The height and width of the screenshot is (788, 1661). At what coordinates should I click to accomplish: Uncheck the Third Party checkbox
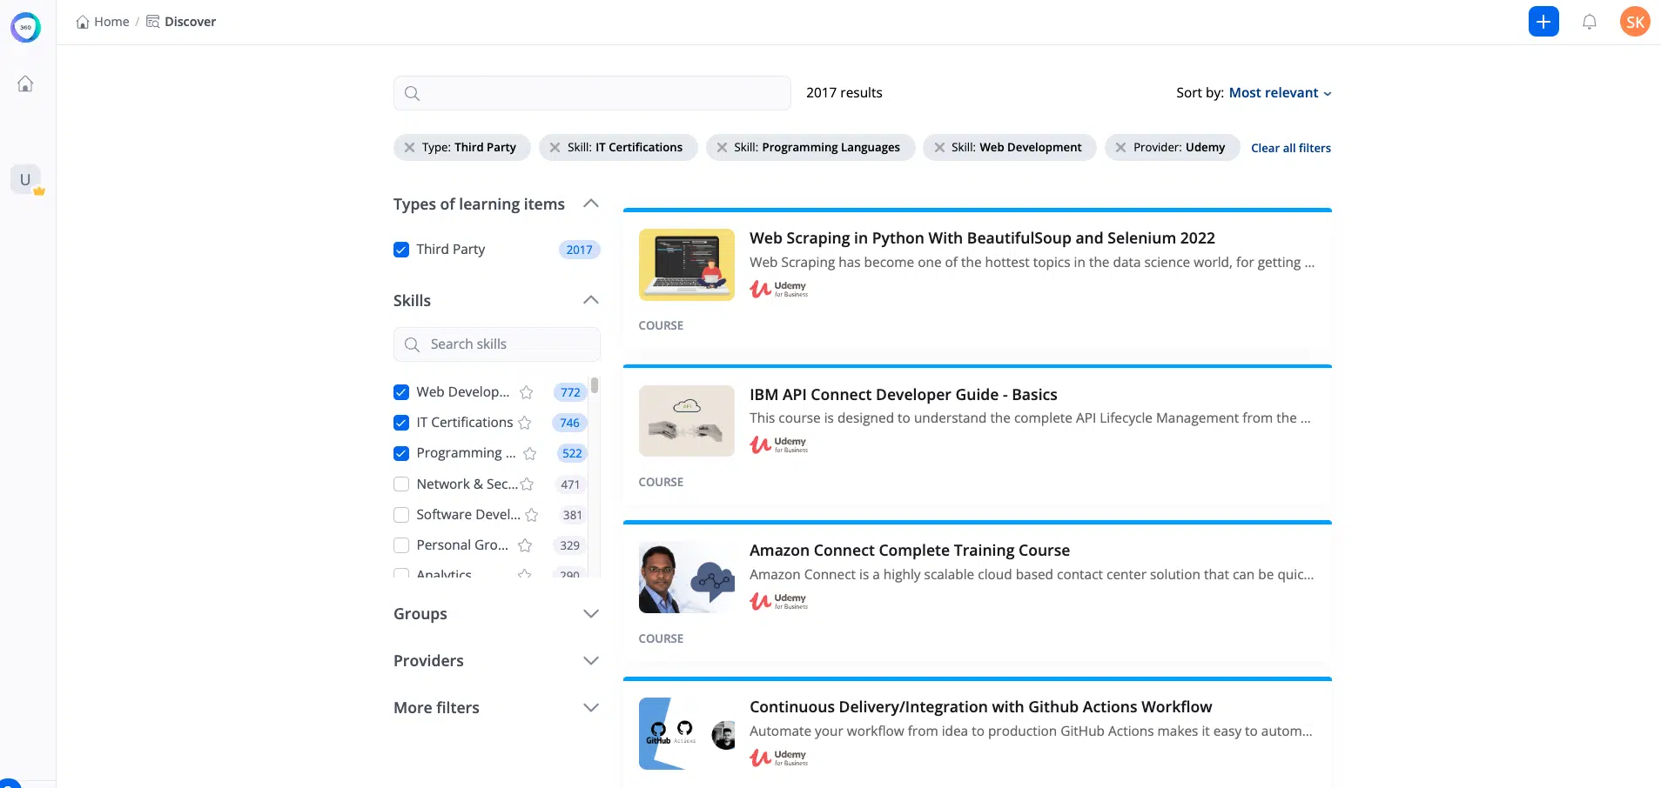tap(401, 250)
